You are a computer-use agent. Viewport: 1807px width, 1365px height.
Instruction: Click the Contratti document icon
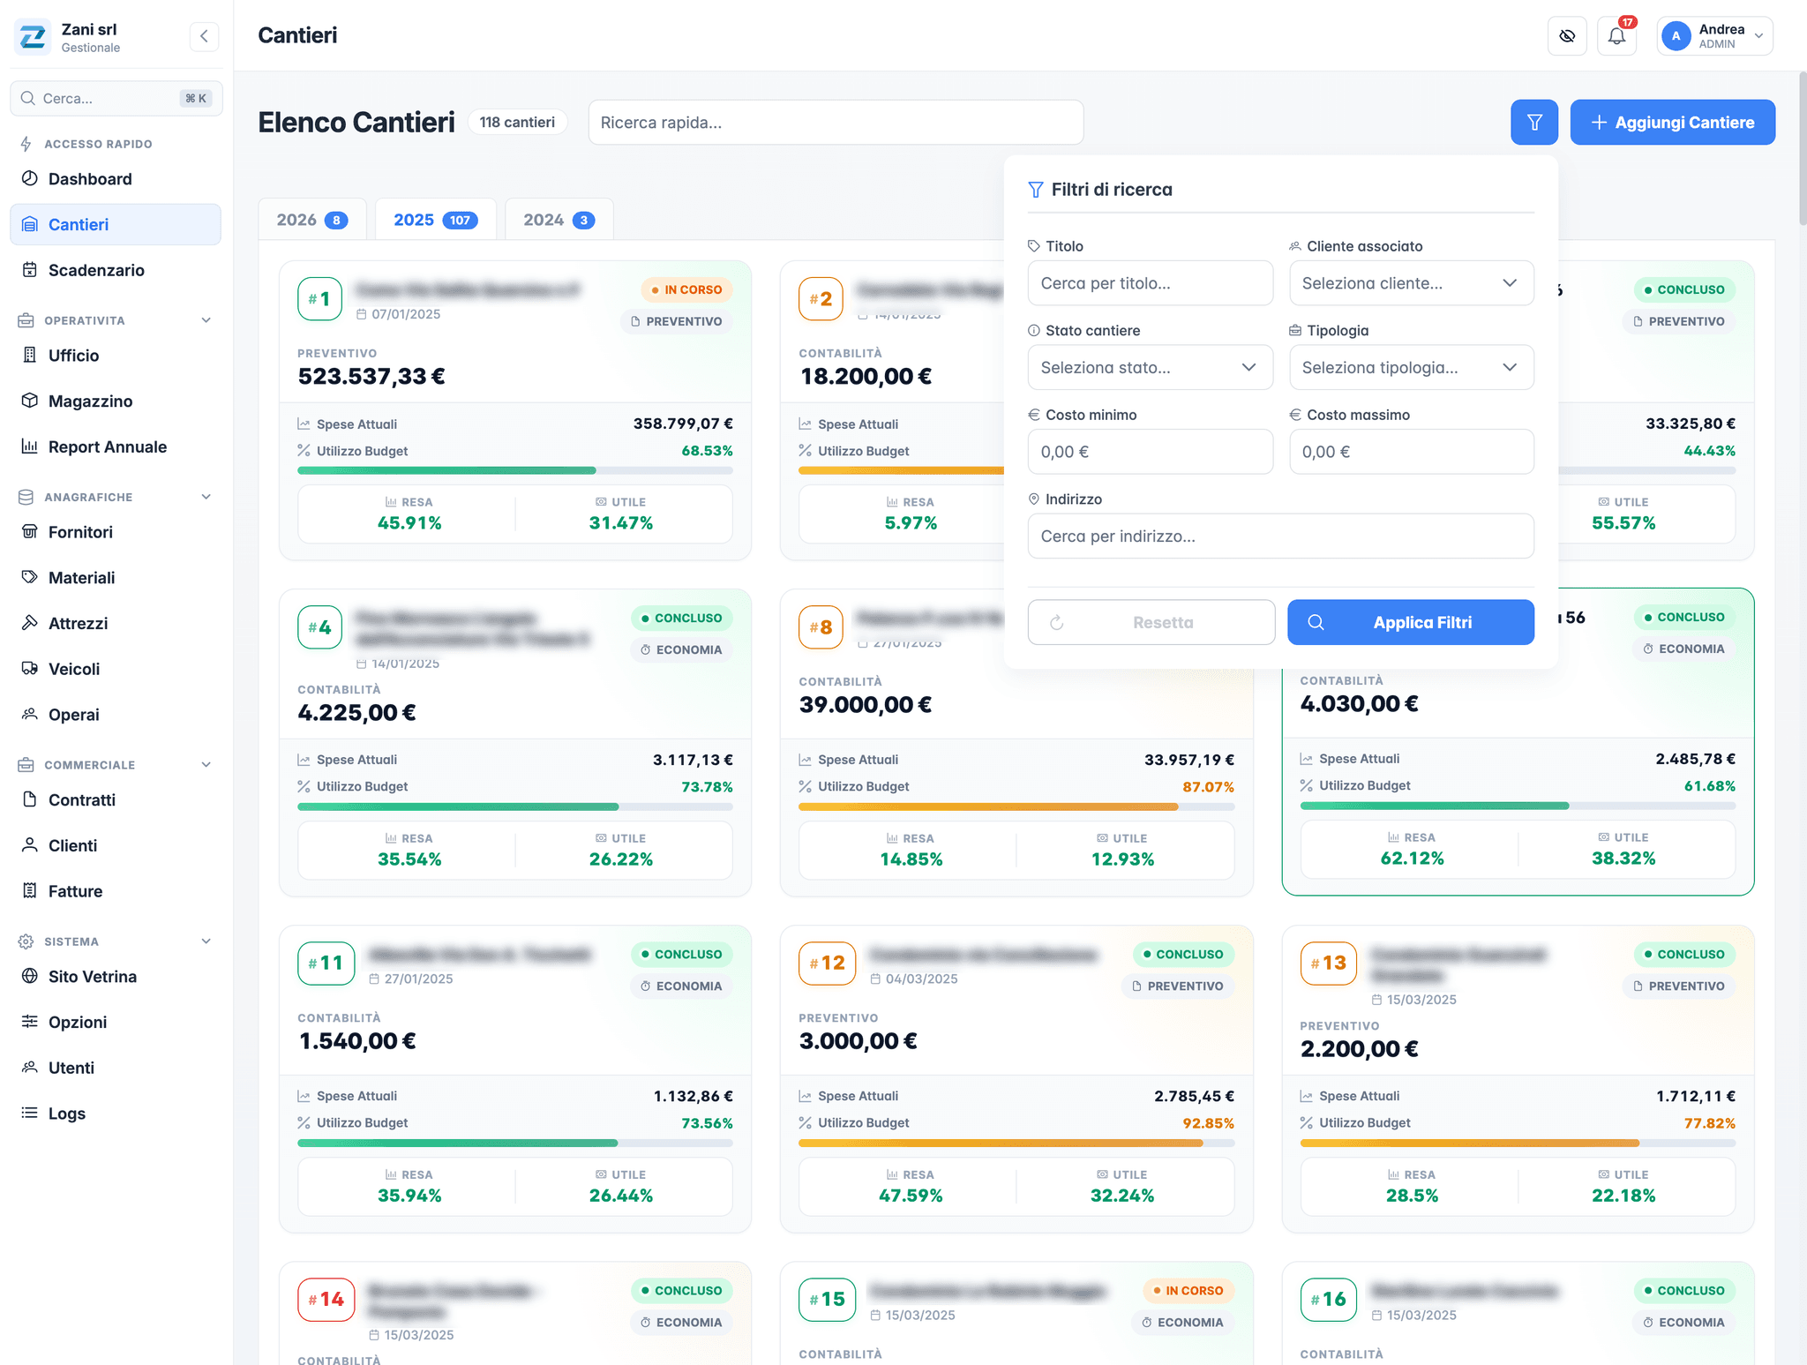coord(30,799)
